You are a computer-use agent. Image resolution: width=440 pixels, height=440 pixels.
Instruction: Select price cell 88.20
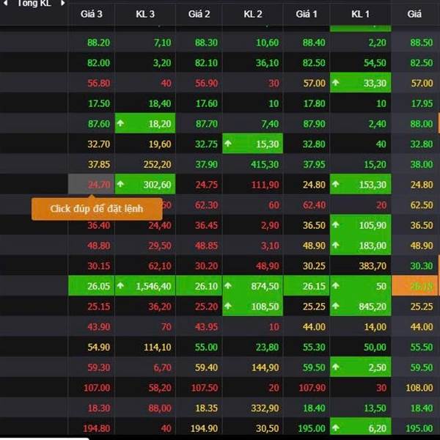91,43
